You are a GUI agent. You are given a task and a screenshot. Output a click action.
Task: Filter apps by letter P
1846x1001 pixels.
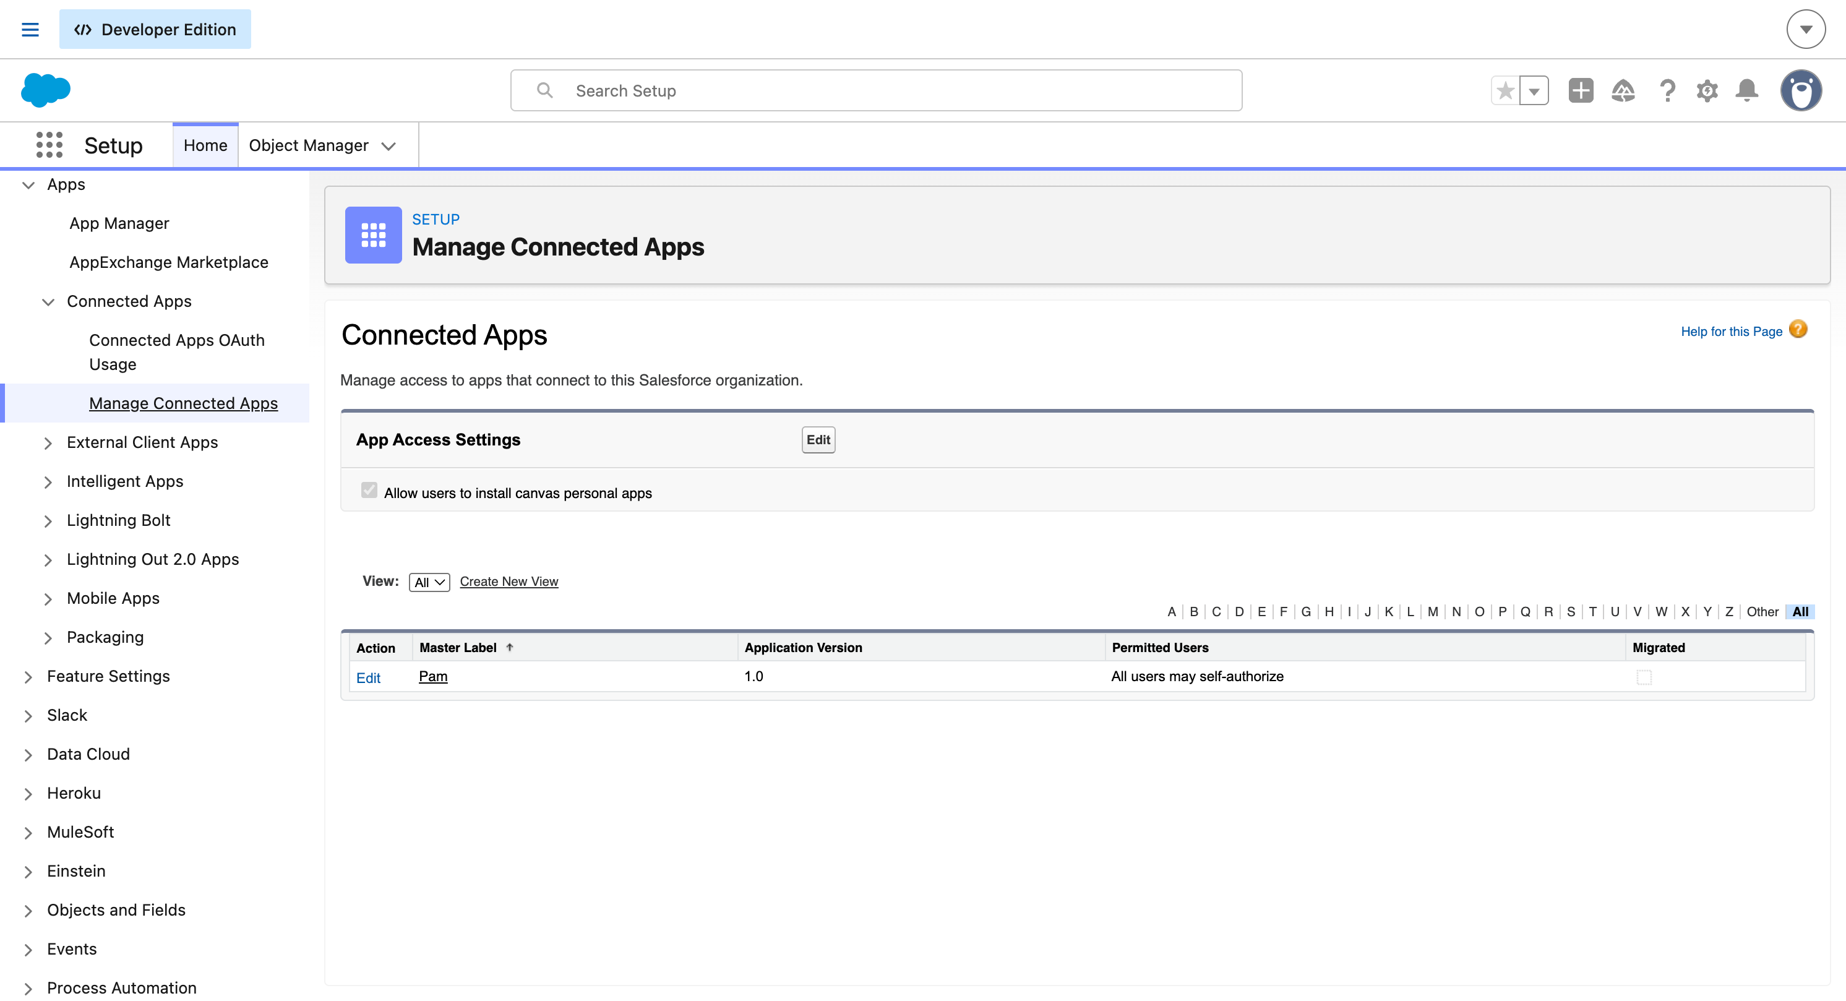(x=1502, y=611)
